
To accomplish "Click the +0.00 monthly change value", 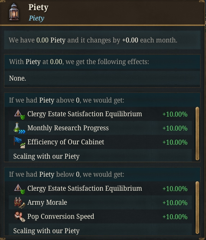I will coord(130,40).
